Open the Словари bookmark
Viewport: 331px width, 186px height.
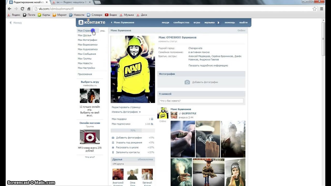point(94,15)
